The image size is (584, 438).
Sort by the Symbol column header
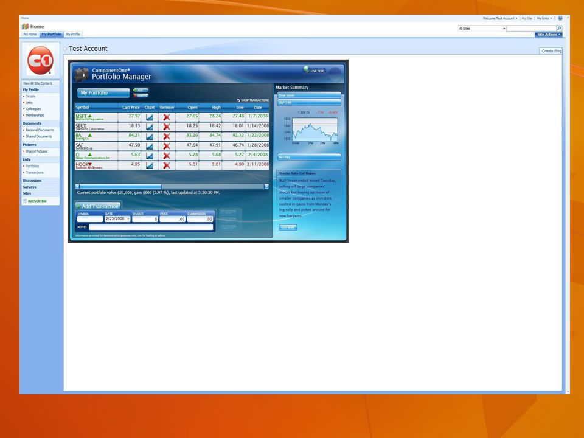tap(96, 108)
